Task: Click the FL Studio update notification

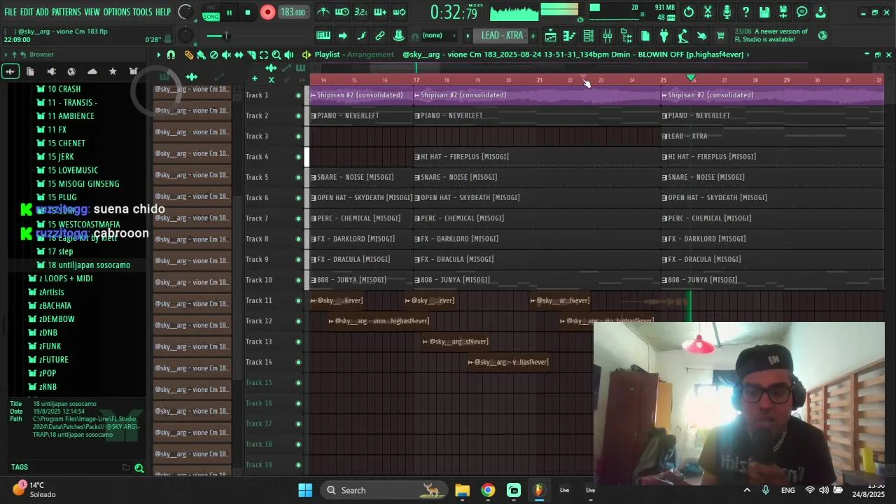Action: click(771, 36)
